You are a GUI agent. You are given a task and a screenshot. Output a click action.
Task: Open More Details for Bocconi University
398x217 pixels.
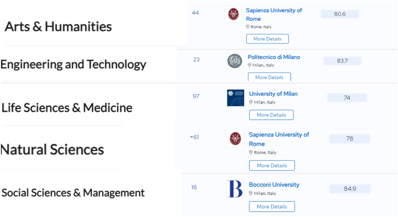[272, 206]
